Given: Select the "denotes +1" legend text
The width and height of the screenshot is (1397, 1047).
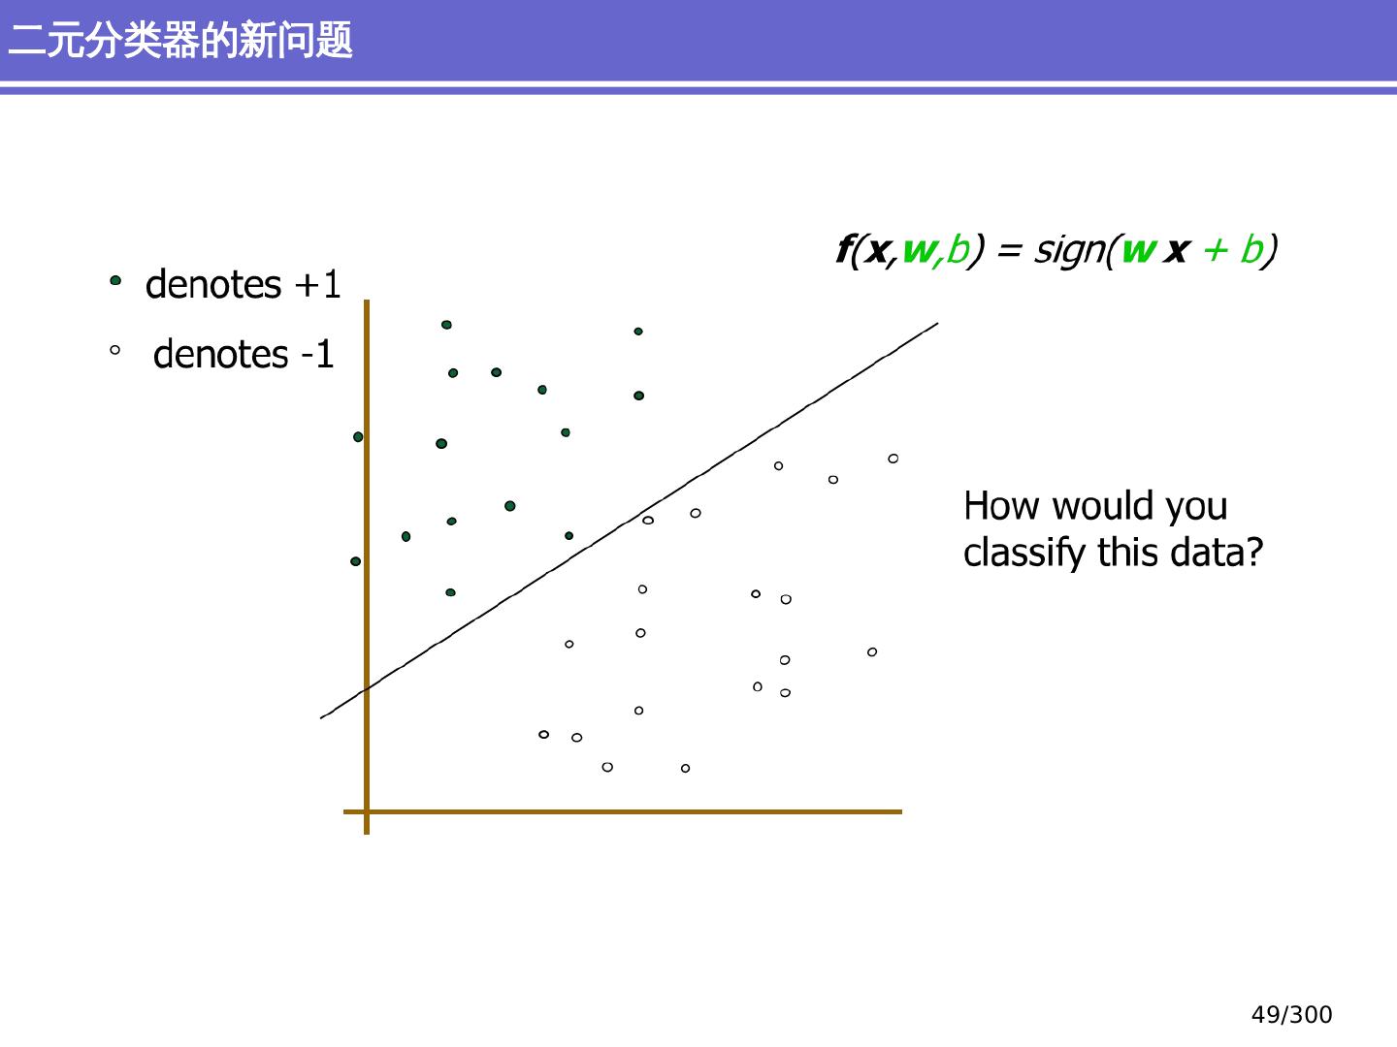Looking at the screenshot, I should pyautogui.click(x=244, y=284).
